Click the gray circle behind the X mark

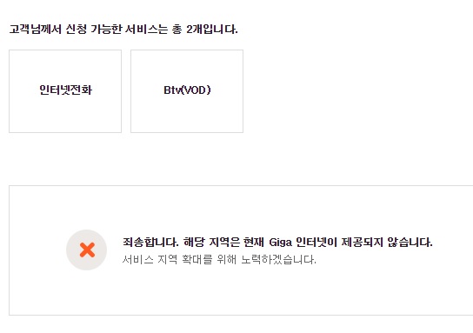[x=87, y=250]
